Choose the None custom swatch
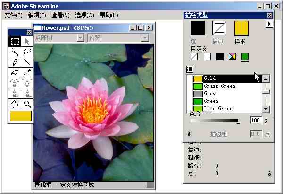Viewport: 283px width, 194px height. point(194,56)
